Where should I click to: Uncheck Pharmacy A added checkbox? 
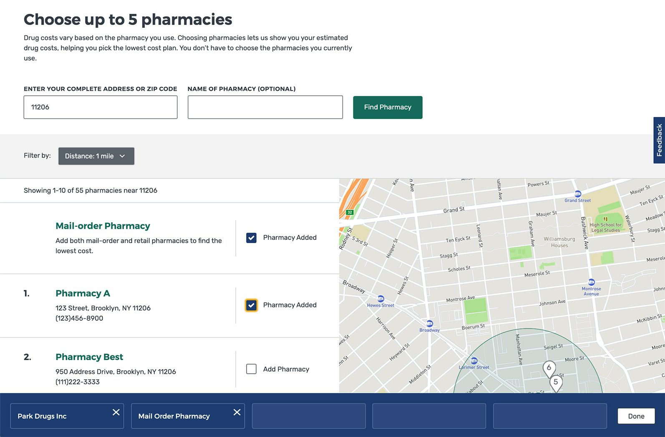[x=251, y=305]
